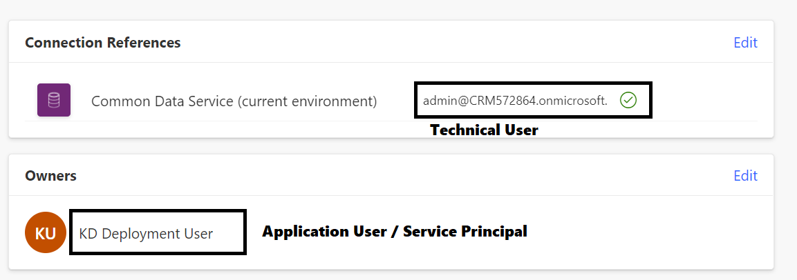
Task: Click the purple Common Data Service database icon
Action: (x=54, y=100)
